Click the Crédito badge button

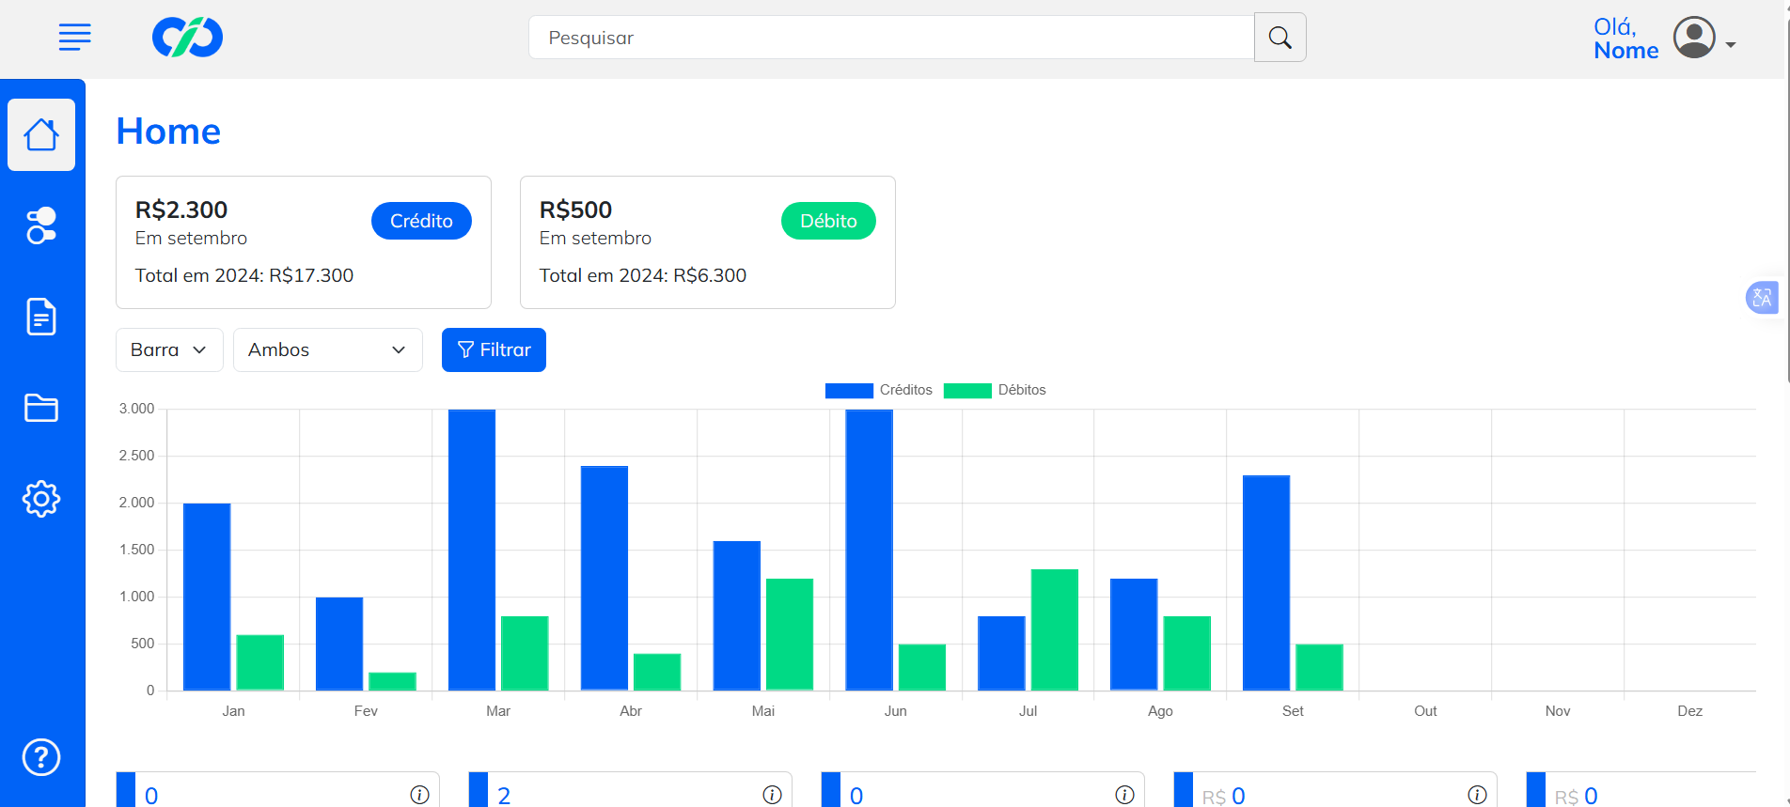coord(421,221)
